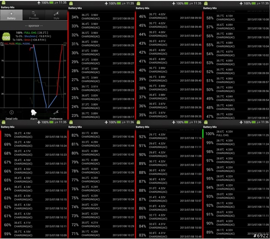Select the 40% log entry at 09:42

tap(169, 70)
